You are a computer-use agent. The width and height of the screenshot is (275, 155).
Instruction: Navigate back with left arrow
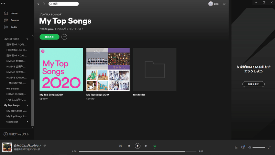click(x=38, y=4)
